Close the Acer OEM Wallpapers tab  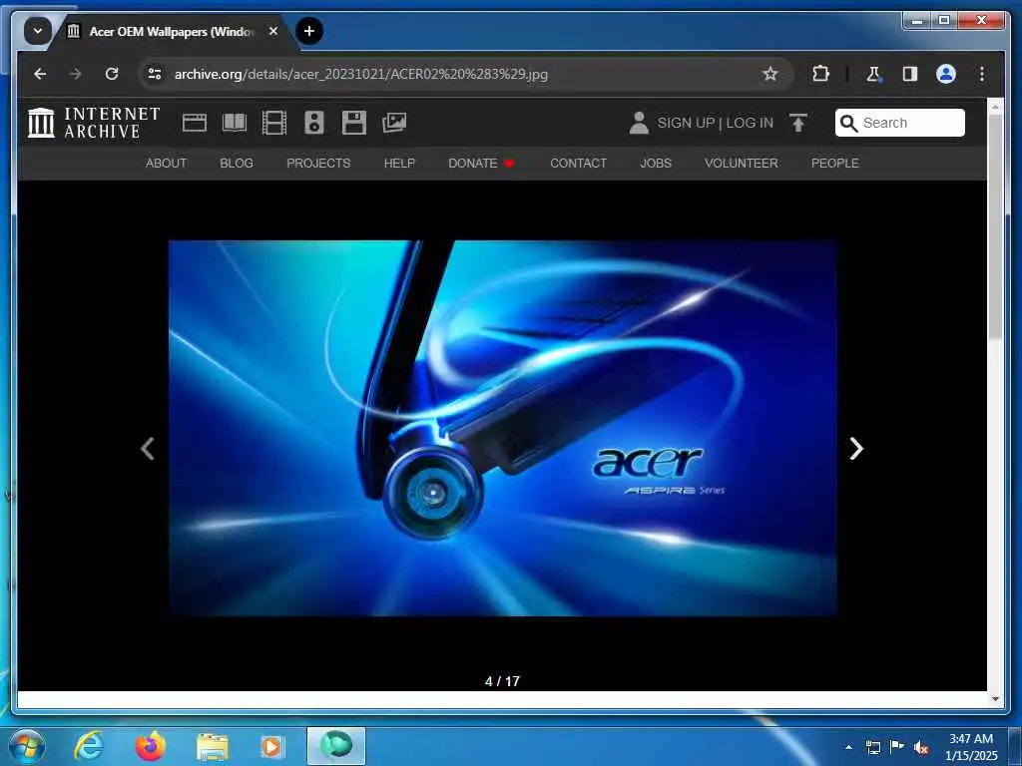(273, 31)
